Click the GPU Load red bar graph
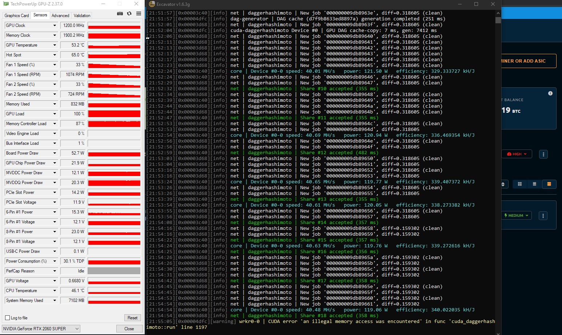This screenshot has height=335, width=562. 114,113
